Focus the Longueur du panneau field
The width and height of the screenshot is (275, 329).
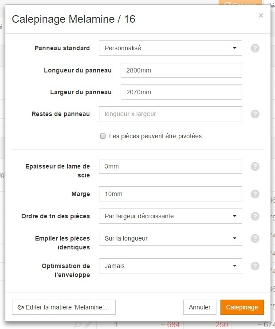[x=181, y=70]
